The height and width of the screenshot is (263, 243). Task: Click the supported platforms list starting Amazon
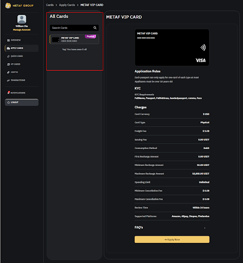click(x=191, y=216)
